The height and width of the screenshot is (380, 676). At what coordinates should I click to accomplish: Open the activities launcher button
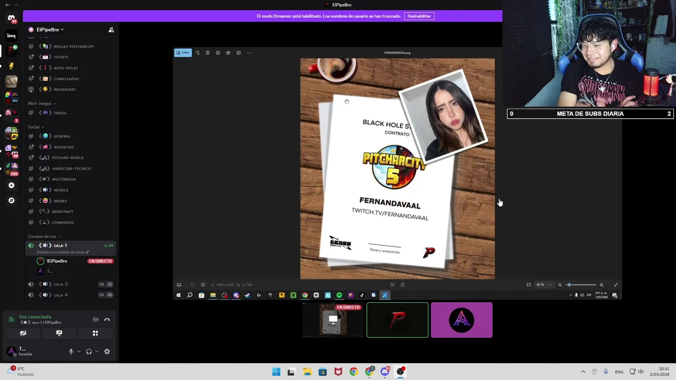[x=95, y=333]
